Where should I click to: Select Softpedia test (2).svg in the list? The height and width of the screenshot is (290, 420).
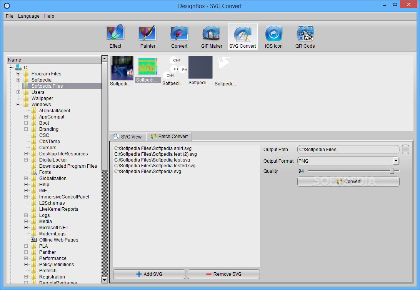[x=155, y=154]
